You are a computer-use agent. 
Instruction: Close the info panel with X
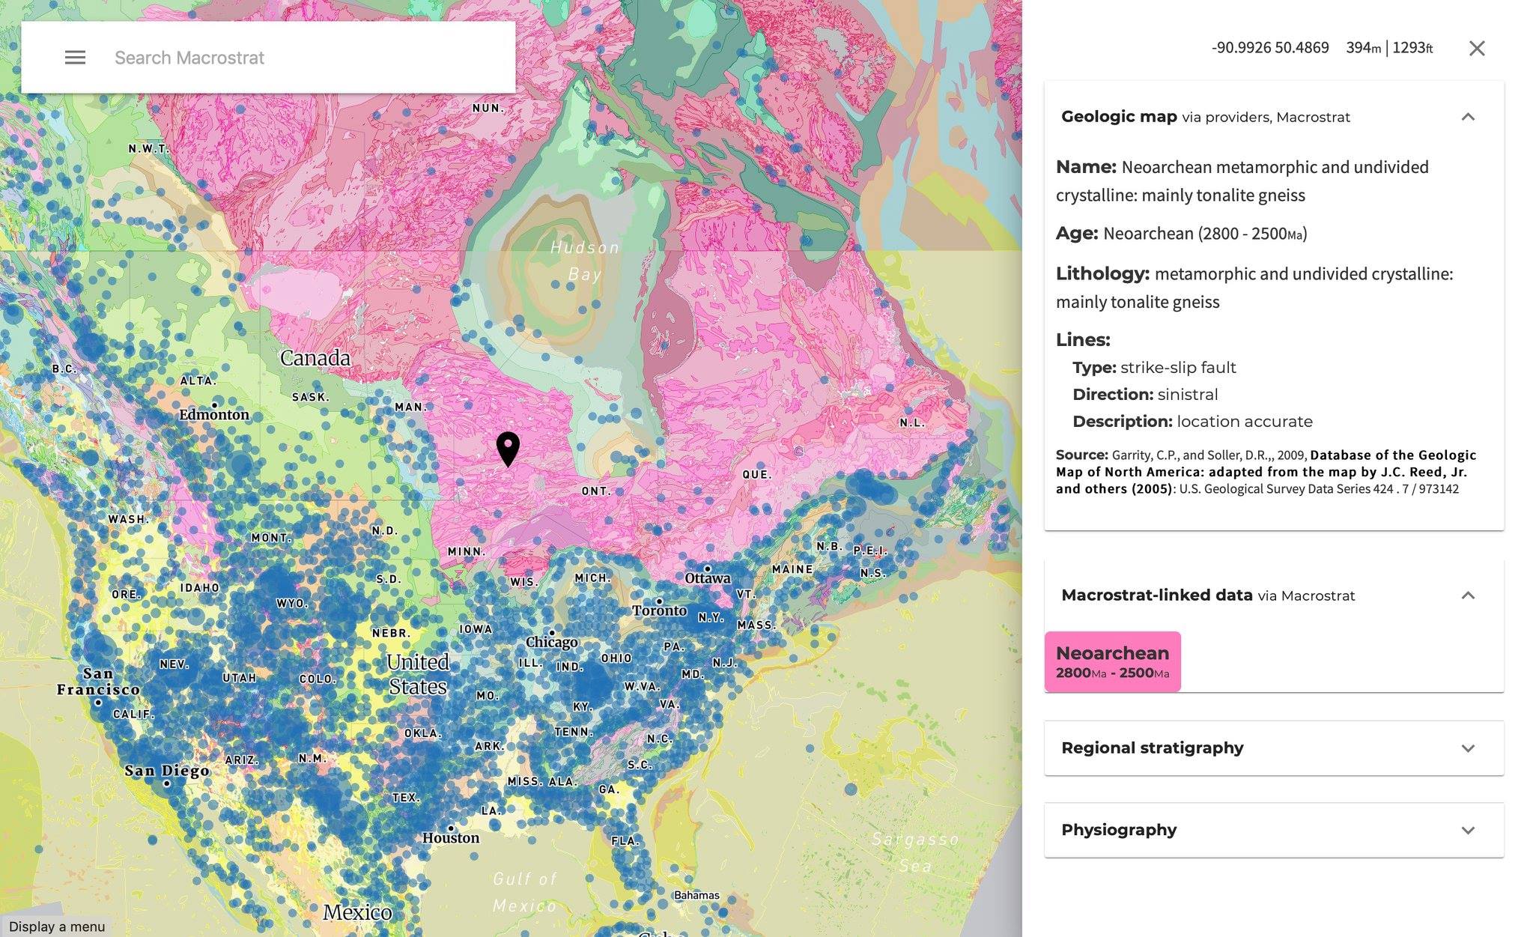pyautogui.click(x=1476, y=49)
